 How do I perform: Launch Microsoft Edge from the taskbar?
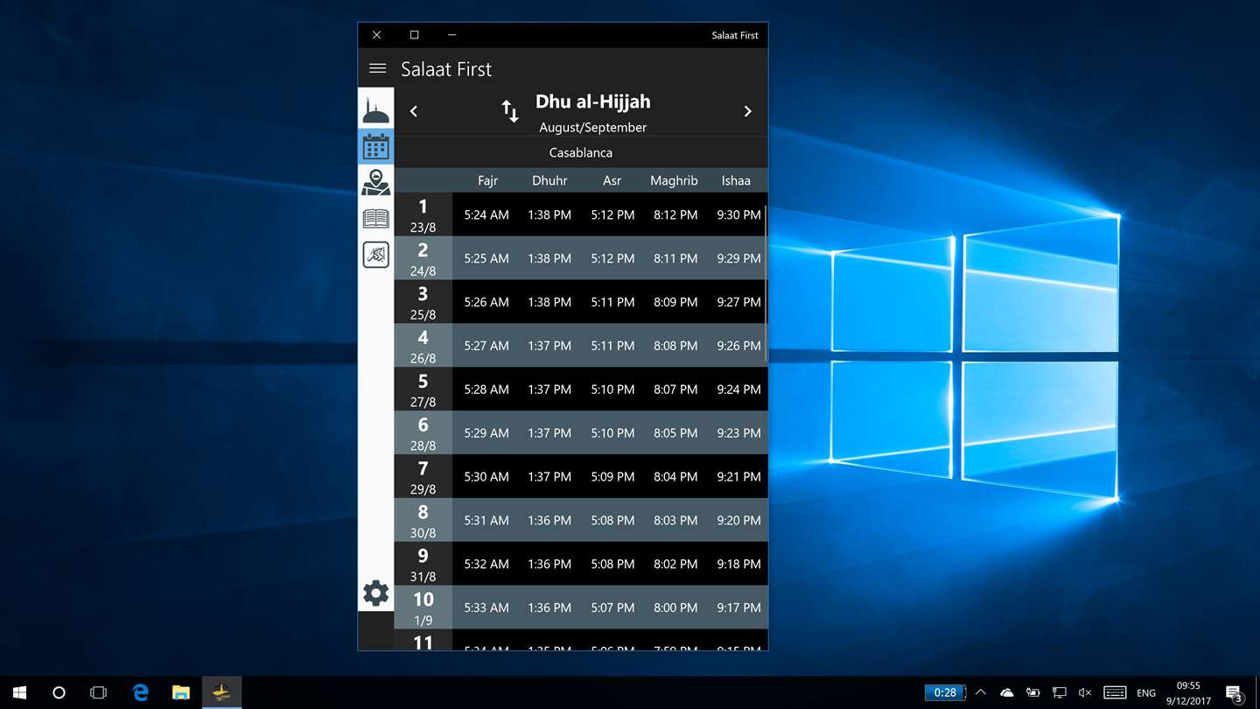click(140, 692)
